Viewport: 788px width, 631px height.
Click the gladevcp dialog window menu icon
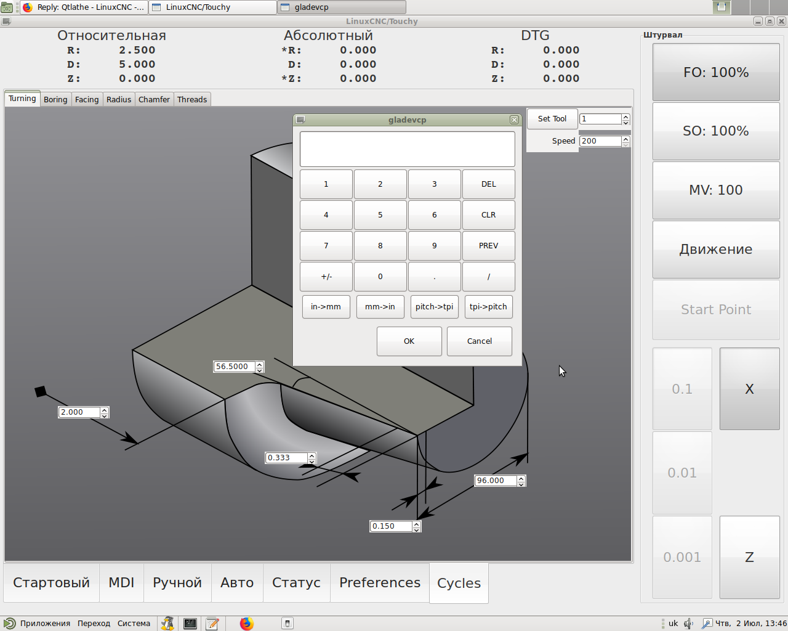tap(300, 120)
